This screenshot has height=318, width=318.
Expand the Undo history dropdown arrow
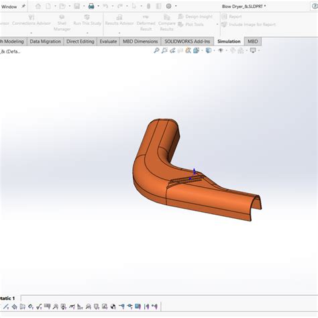tap(113, 6)
